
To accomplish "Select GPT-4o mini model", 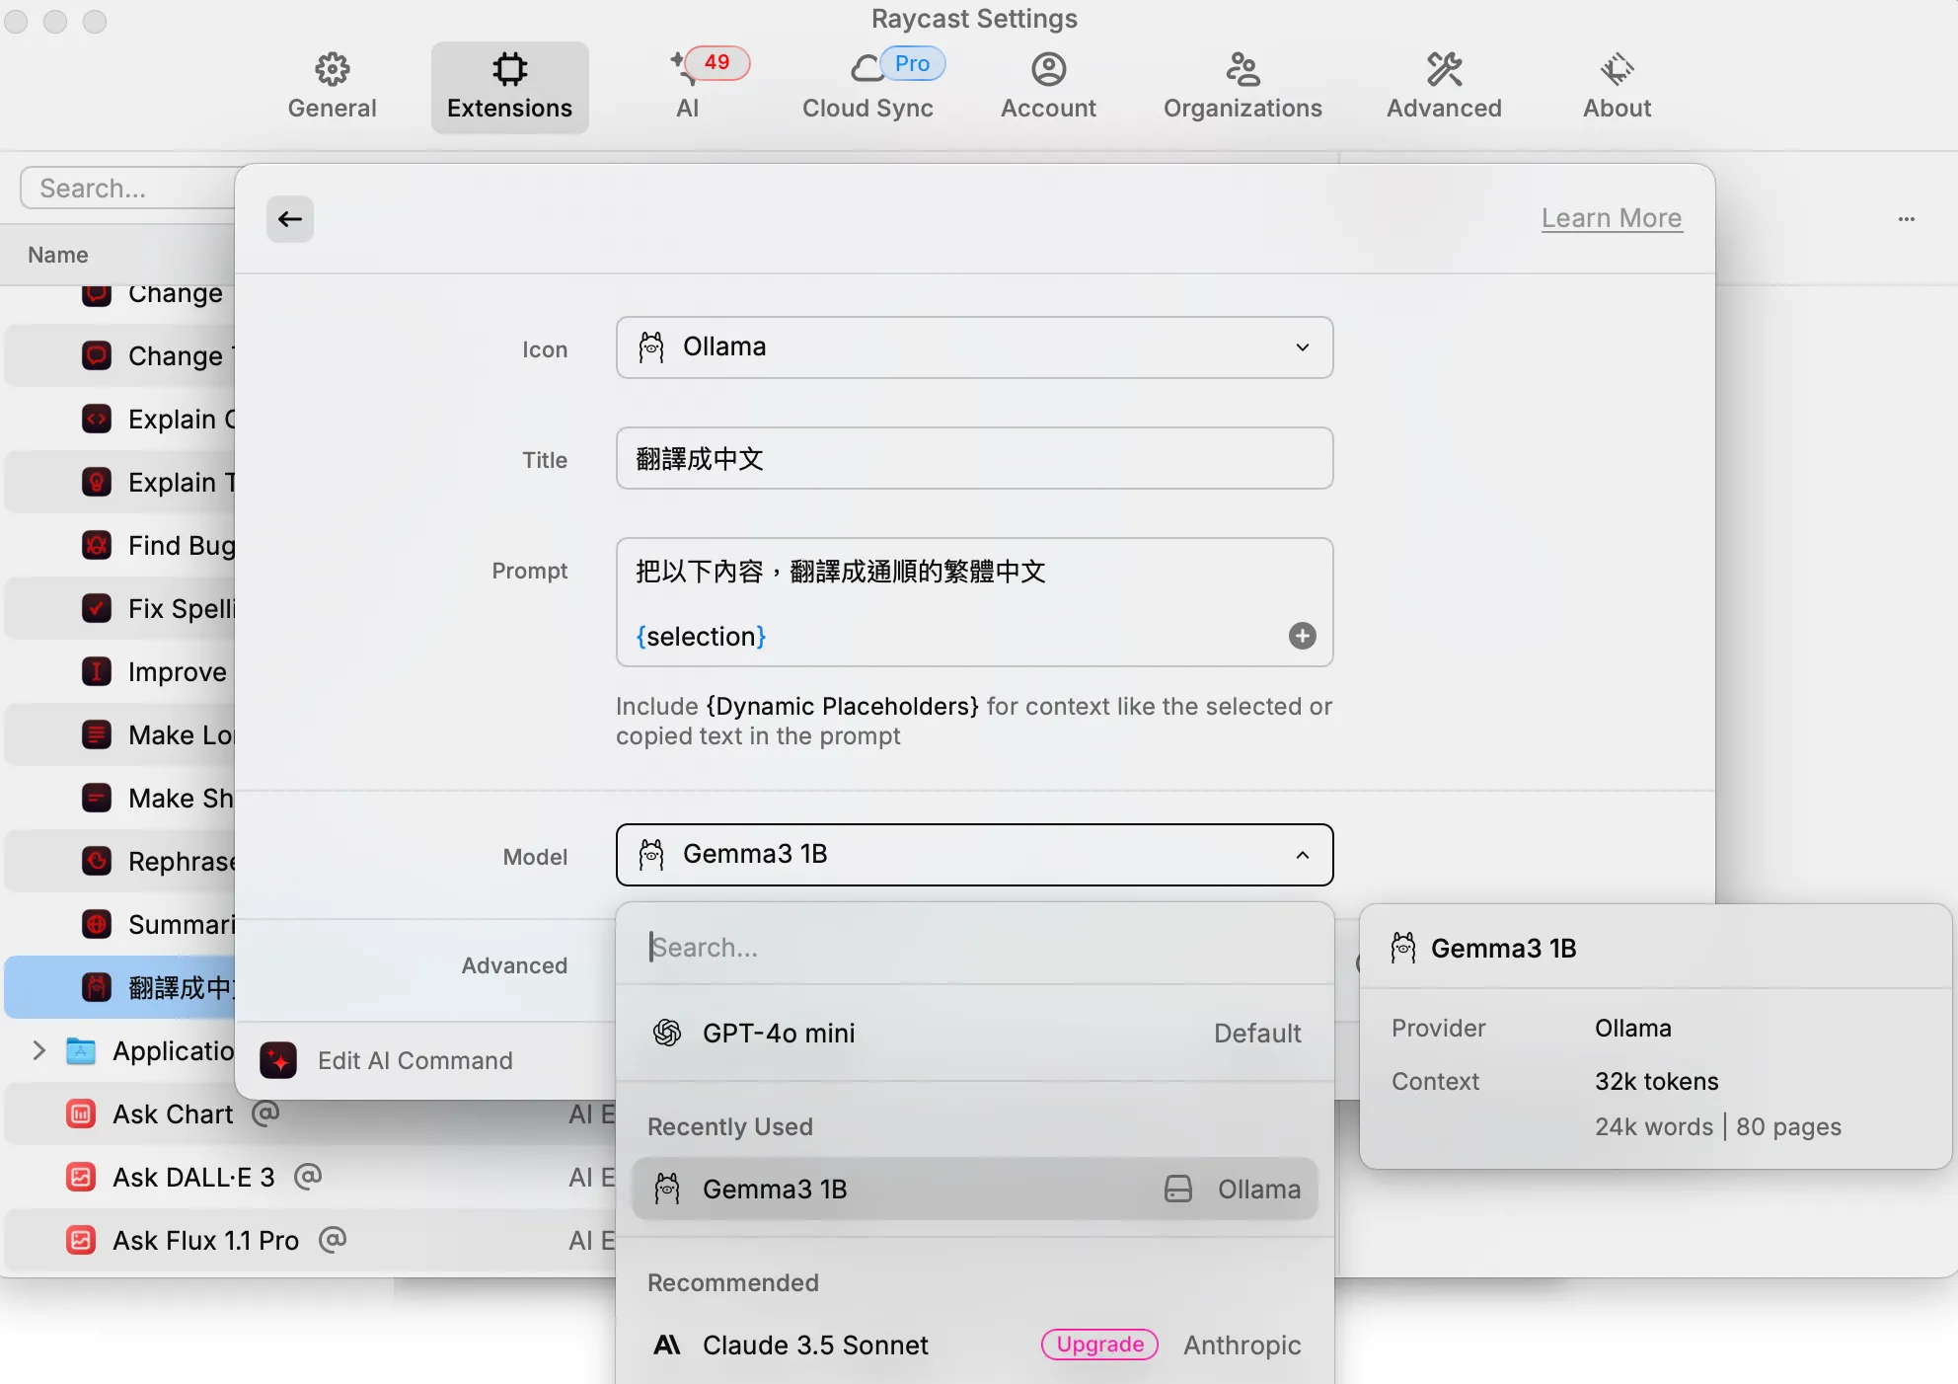I will (x=974, y=1033).
